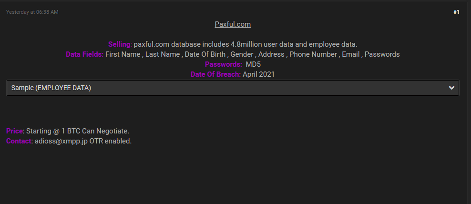Open the Sample (EMPLOYEE DATA) spoiler

(233, 88)
